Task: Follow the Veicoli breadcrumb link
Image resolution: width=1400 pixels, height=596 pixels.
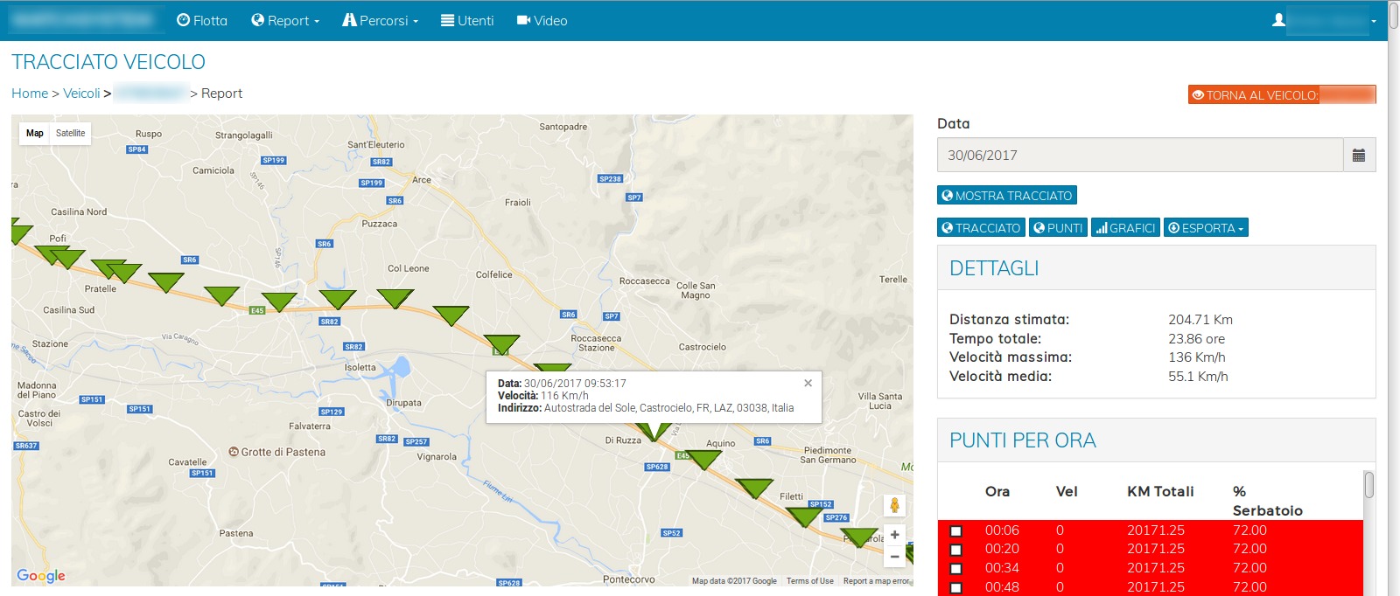Action: pos(81,94)
